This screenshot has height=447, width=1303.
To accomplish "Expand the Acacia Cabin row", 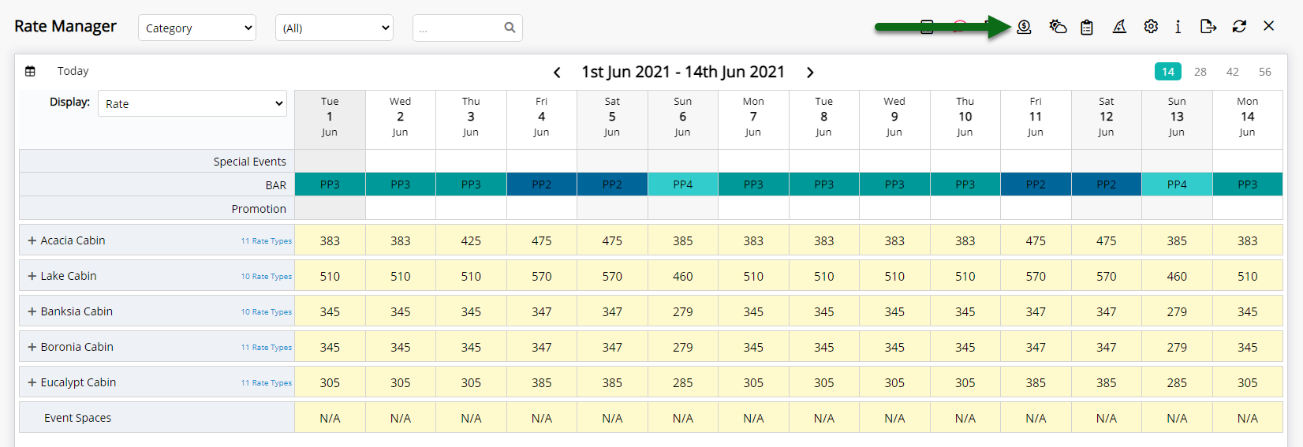I will point(32,240).
